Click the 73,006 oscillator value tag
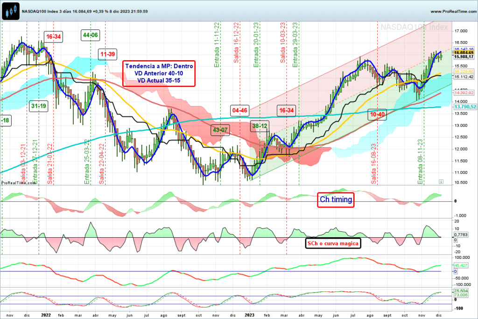Viewport: 478px width, 319px height. [x=461, y=295]
